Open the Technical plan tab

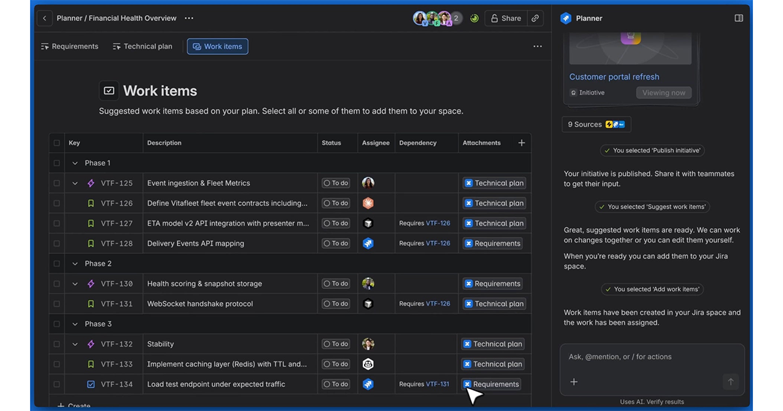pyautogui.click(x=142, y=46)
